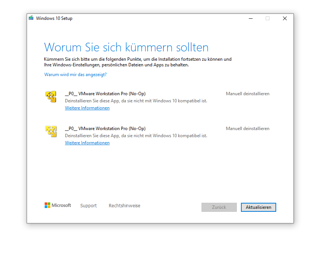Click the 'Worum Sie sich kümmern sollten' heading

(126, 48)
